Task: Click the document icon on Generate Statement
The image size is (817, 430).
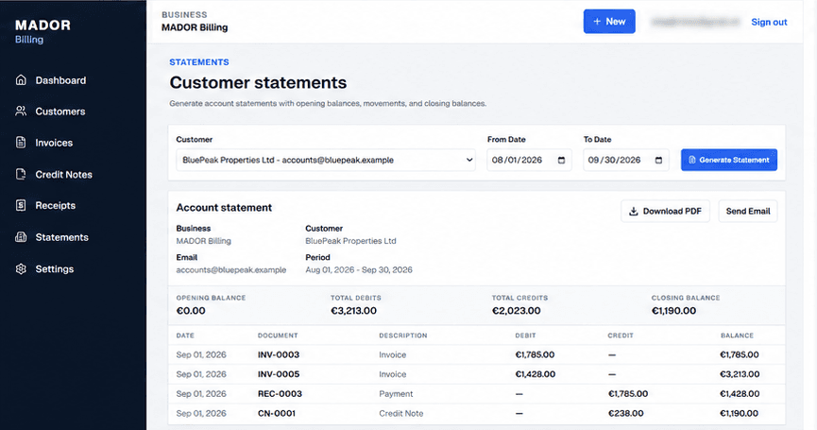Action: point(692,160)
